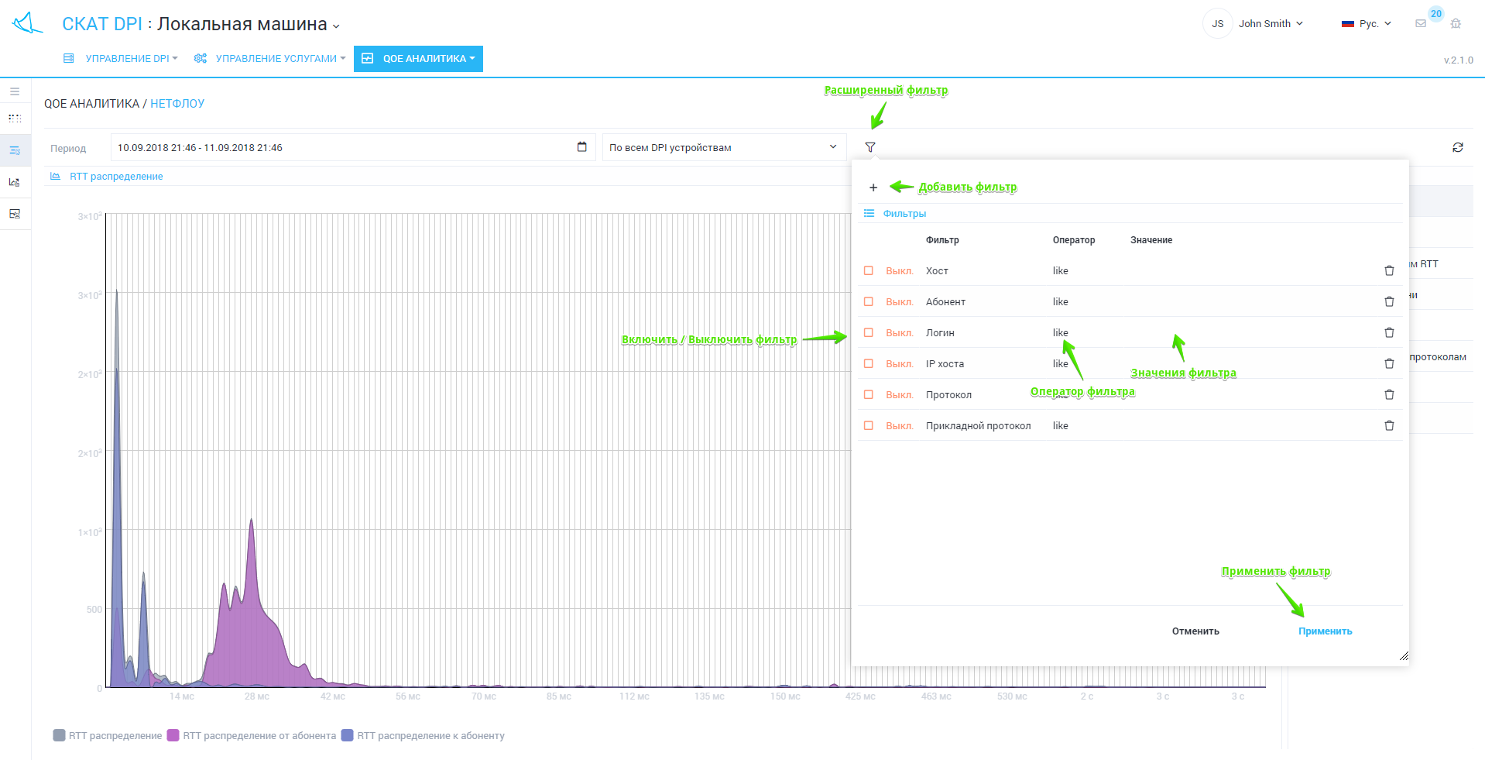Open the John Smith user dropdown
1485x760 pixels.
pyautogui.click(x=1270, y=24)
